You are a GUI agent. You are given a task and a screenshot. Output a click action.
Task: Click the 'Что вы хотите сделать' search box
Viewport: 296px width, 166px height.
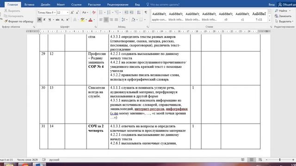[163, 5]
